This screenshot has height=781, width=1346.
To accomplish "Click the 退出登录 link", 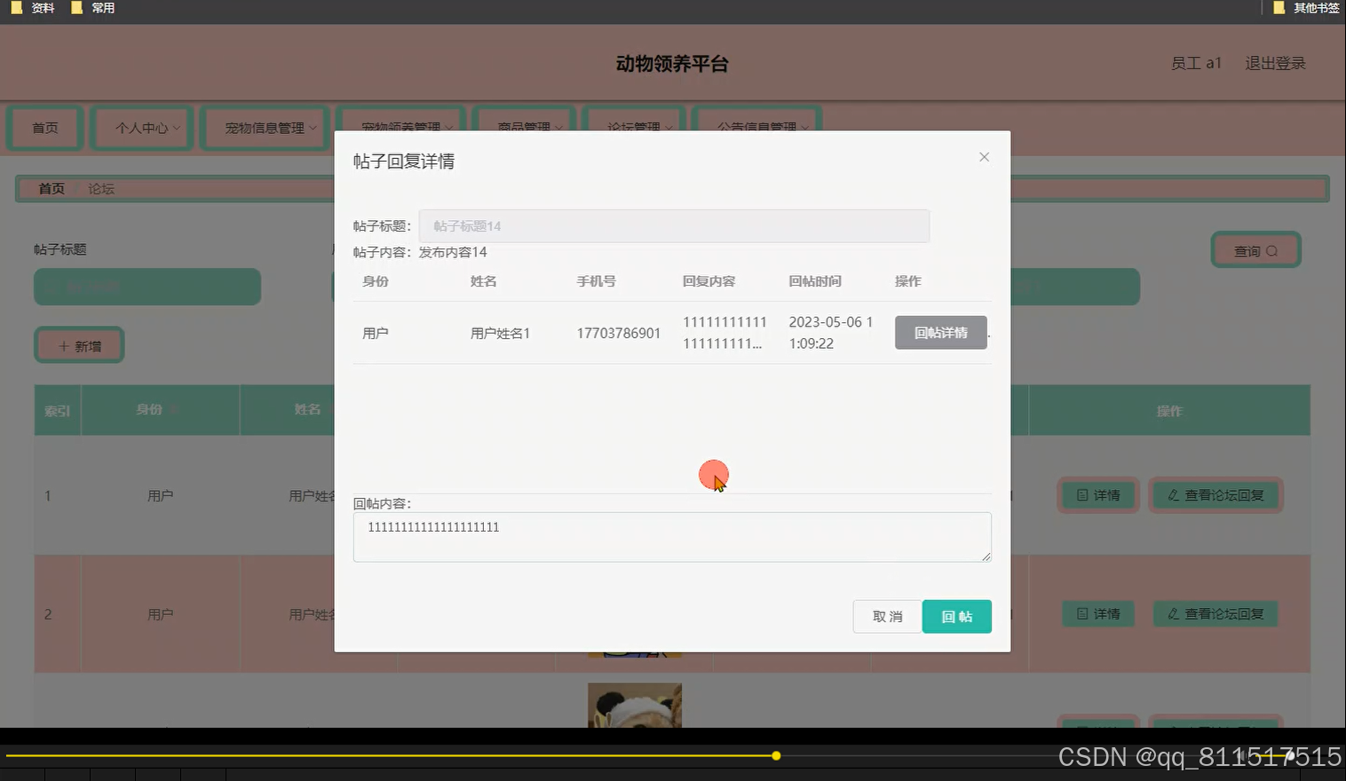I will 1274,63.
